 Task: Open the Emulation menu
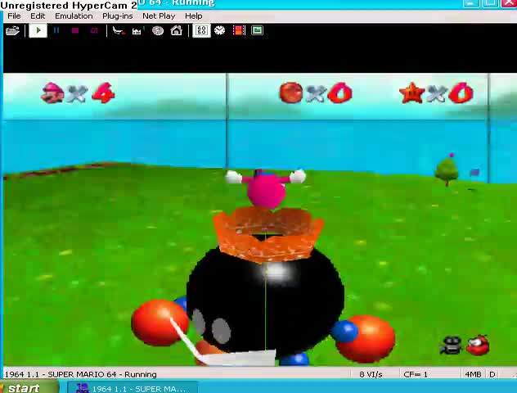tap(74, 16)
